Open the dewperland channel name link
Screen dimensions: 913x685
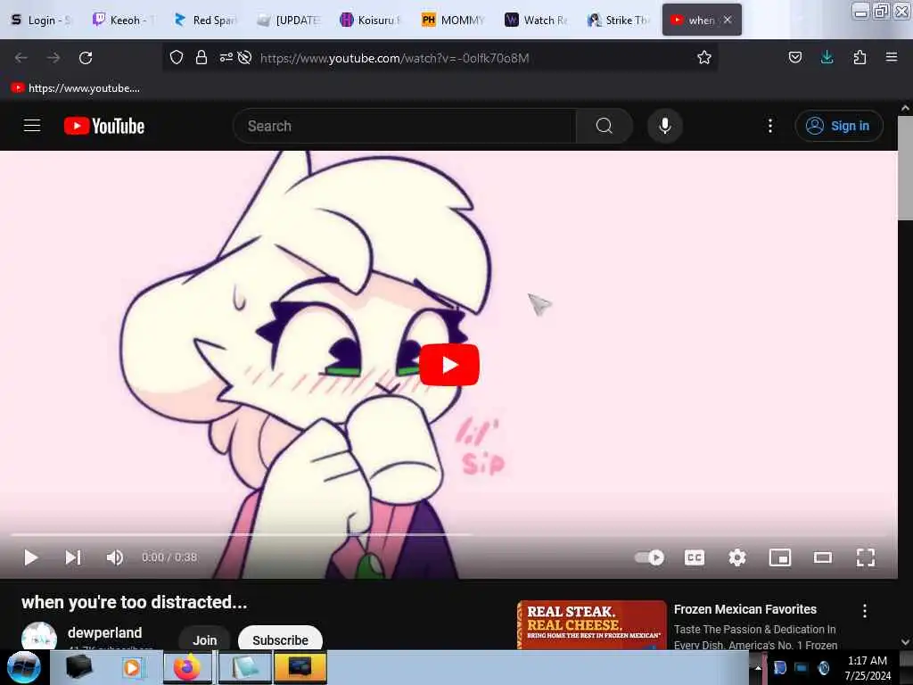(x=105, y=632)
